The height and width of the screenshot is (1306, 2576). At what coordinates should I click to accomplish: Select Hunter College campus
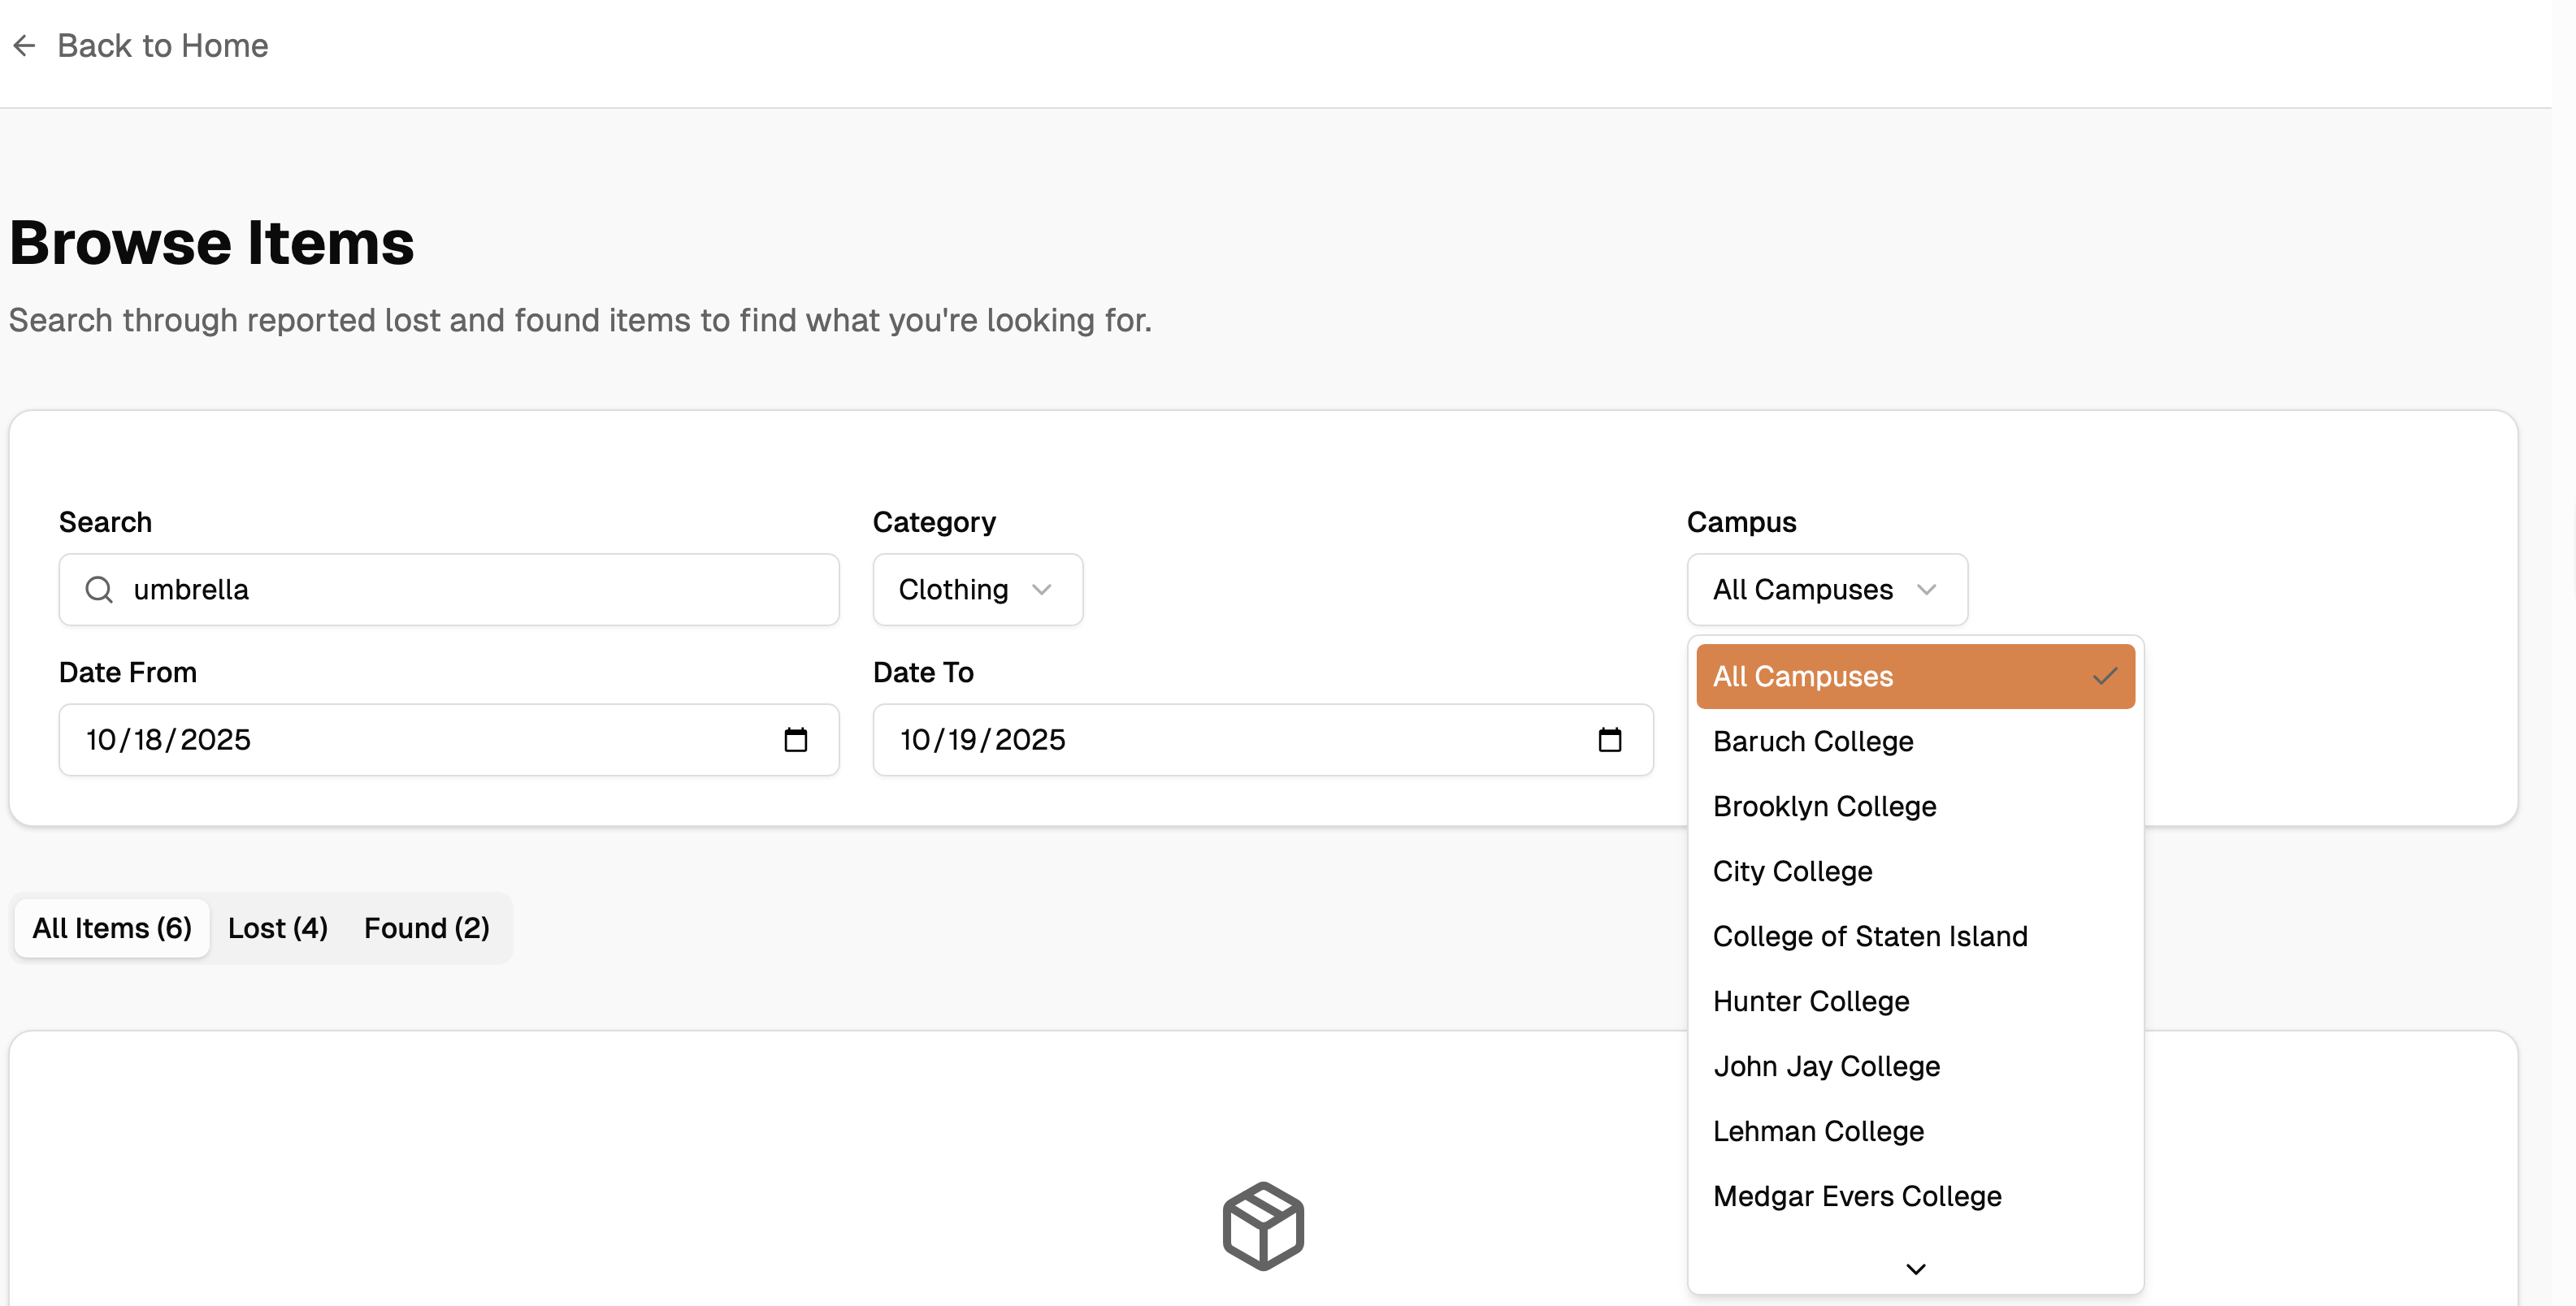tap(1810, 1001)
